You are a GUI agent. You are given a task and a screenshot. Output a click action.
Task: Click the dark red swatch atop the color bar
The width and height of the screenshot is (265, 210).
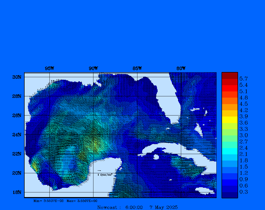[x=230, y=76]
